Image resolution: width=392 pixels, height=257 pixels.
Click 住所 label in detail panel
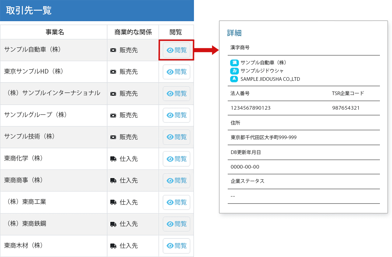click(x=236, y=123)
